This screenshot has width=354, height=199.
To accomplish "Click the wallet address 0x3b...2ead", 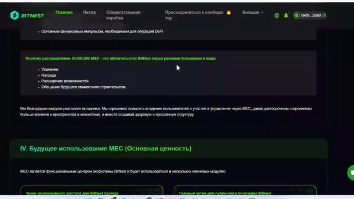I will [311, 15].
